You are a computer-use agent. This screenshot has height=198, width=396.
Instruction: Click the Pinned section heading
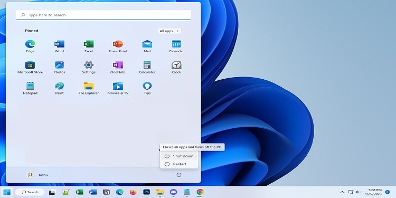pyautogui.click(x=32, y=31)
